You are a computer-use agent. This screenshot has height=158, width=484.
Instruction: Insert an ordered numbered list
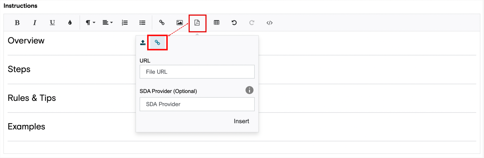tap(125, 23)
